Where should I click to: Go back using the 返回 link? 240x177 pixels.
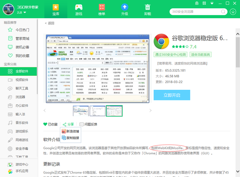pyautogui.click(x=50, y=23)
